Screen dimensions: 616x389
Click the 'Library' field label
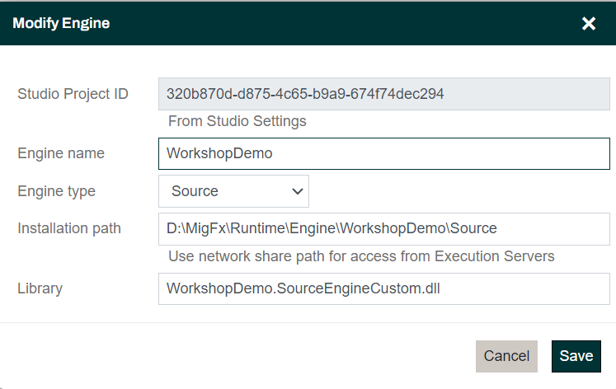point(40,288)
